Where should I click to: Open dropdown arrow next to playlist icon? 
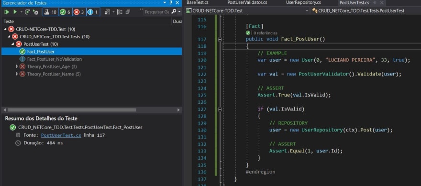113,12
